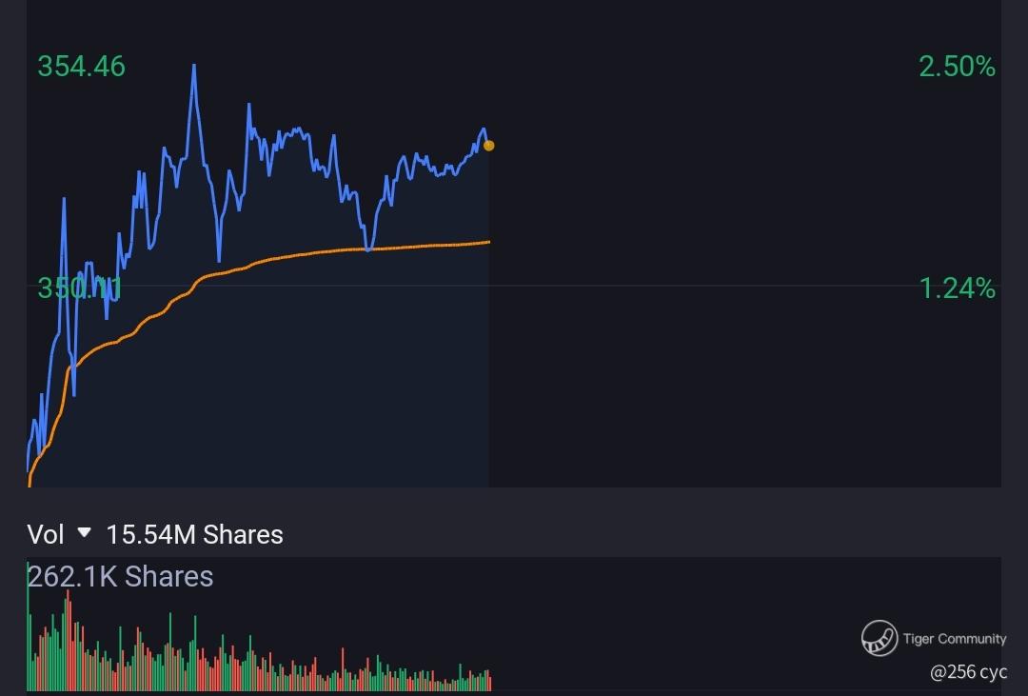Image resolution: width=1028 pixels, height=696 pixels.
Task: Click the empty future area of the price chart
Action: pos(744,275)
